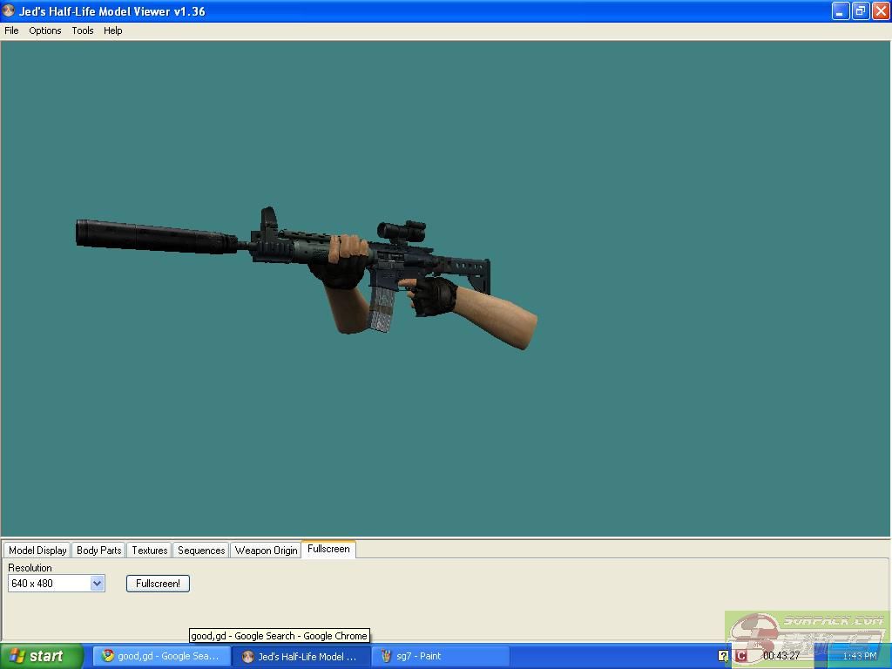Switch to the Model Display tab
892x669 pixels.
(x=37, y=551)
